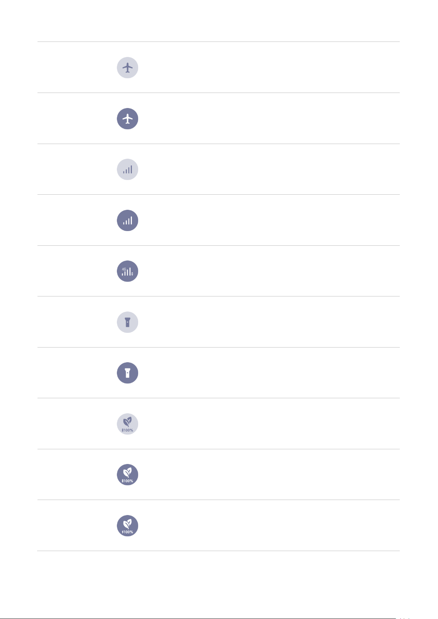Image resolution: width=438 pixels, height=619 pixels.
Task: Disable power saving via active leaf battery toggle
Action: pos(128,475)
